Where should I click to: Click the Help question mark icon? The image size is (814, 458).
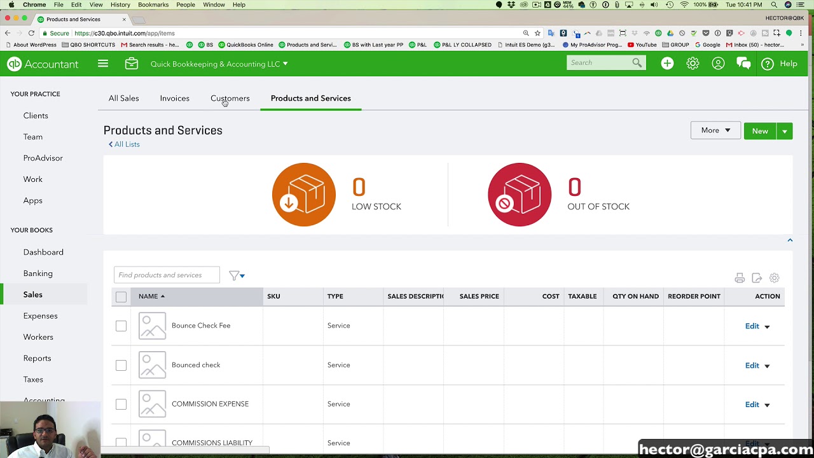click(768, 64)
